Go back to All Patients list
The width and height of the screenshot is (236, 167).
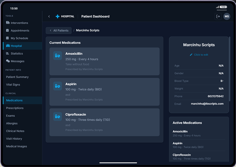pos(59,30)
